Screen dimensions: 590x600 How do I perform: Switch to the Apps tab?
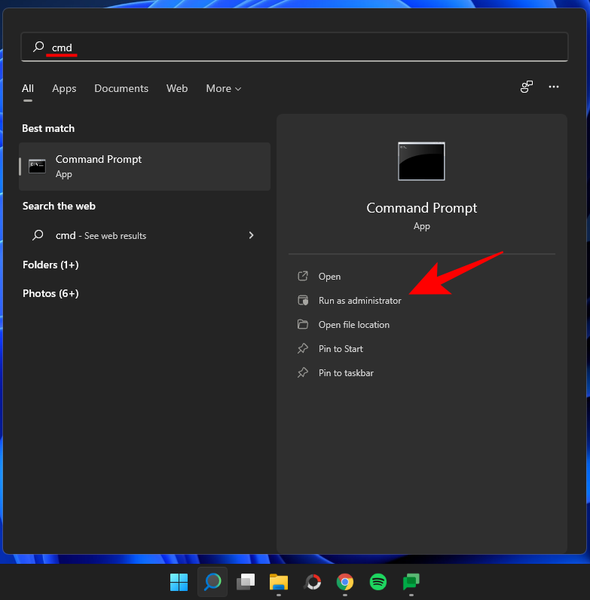point(64,89)
